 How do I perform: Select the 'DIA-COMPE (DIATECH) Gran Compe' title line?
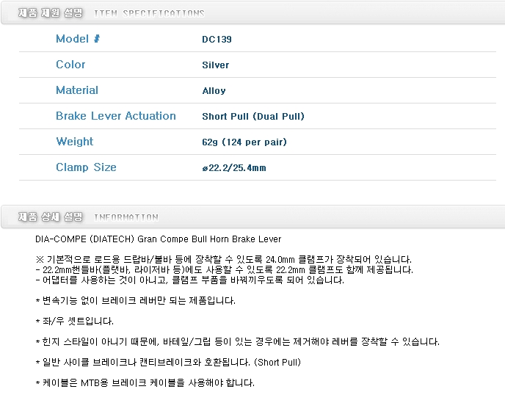pyautogui.click(x=158, y=239)
